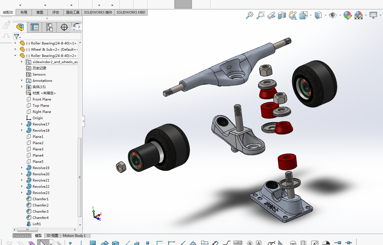Screen dimensions: 383x245
Task: Click the 实体(15) solid bodies folder icon
Action: pyautogui.click(x=29, y=87)
